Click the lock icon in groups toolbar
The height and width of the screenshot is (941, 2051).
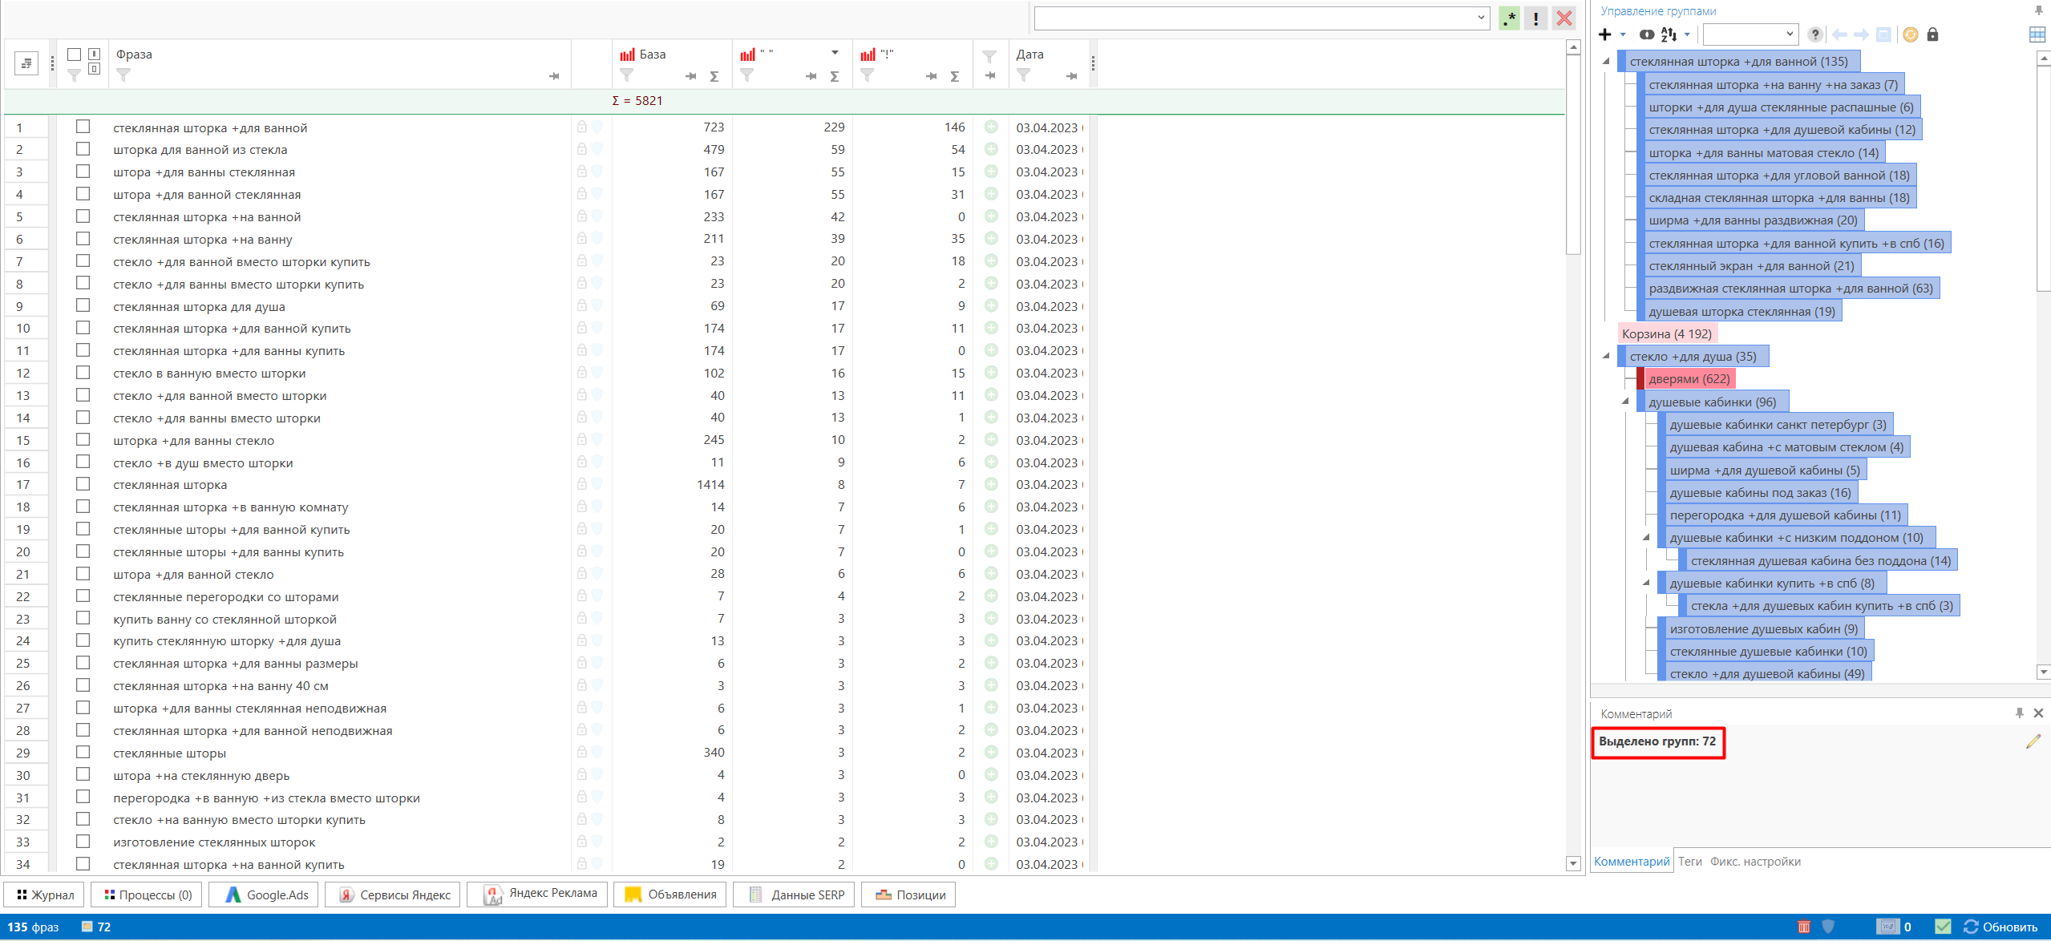tap(1932, 34)
